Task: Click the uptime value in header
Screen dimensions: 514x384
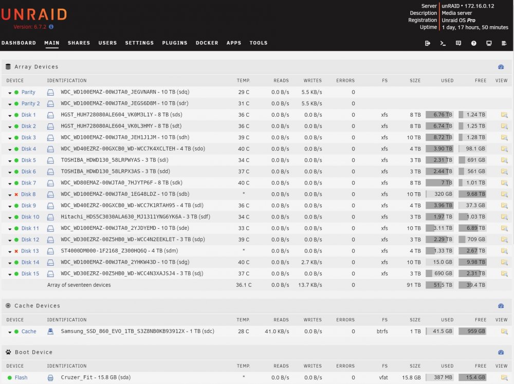Action: (475, 28)
